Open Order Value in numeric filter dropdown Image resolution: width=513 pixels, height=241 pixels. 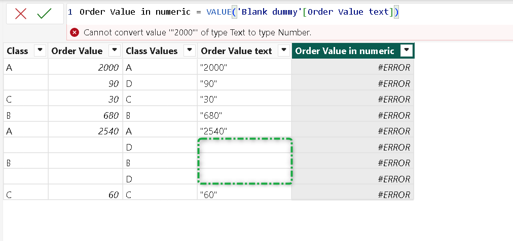tap(406, 51)
